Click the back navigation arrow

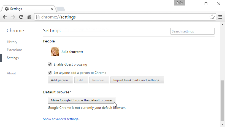pos(5,17)
